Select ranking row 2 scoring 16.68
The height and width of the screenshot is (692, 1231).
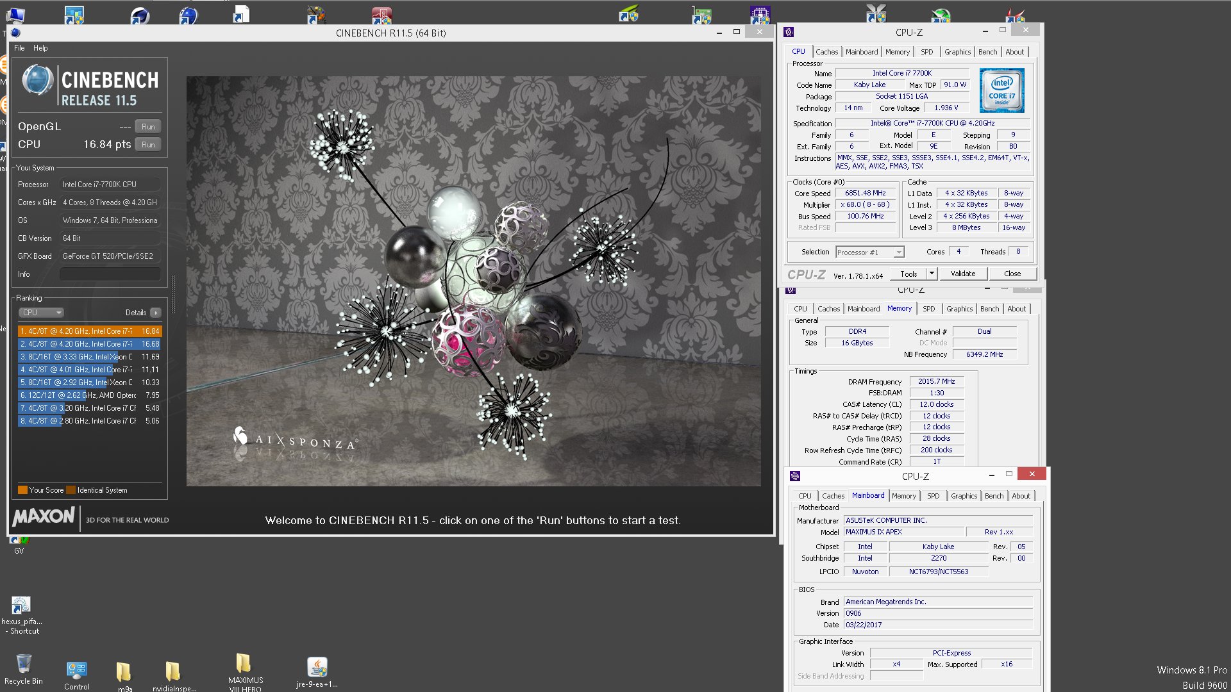pos(90,344)
